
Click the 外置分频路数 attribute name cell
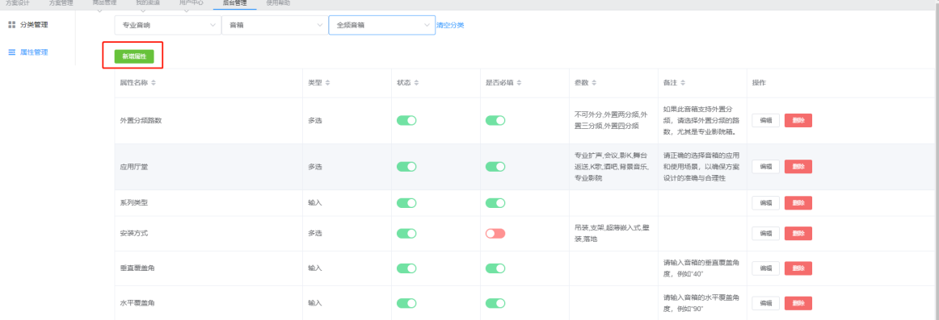208,121
